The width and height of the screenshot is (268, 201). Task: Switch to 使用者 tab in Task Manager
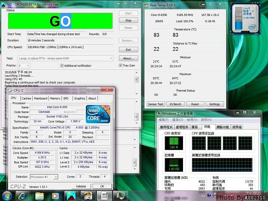point(237,127)
